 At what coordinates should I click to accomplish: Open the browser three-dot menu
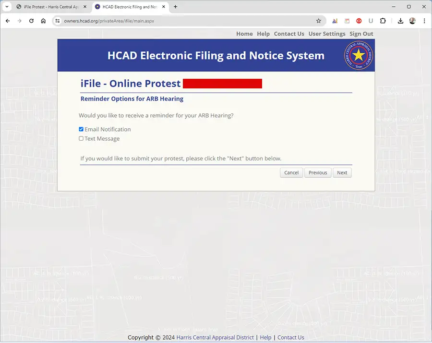pos(424,21)
